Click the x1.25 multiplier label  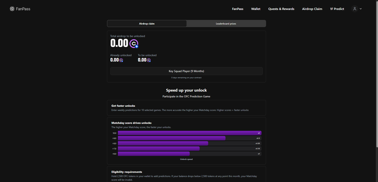point(258,143)
